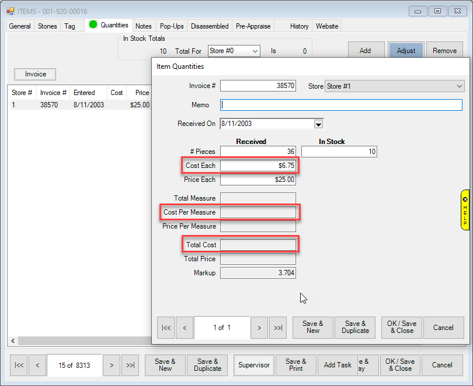Click Cancel in Item Quantities dialog
This screenshot has width=473, height=386.
[x=443, y=328]
